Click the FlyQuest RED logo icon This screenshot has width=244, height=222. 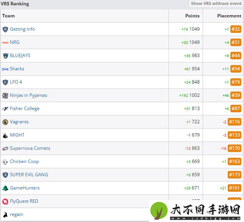[x=5, y=201]
